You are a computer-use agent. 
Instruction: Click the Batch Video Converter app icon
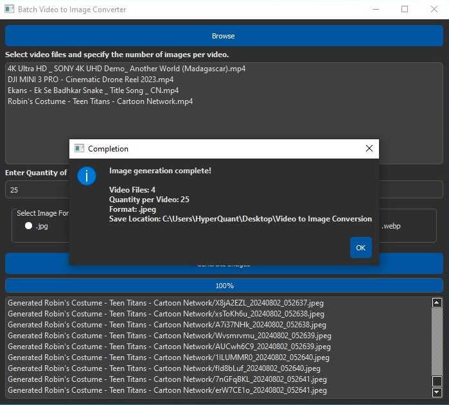pos(9,10)
